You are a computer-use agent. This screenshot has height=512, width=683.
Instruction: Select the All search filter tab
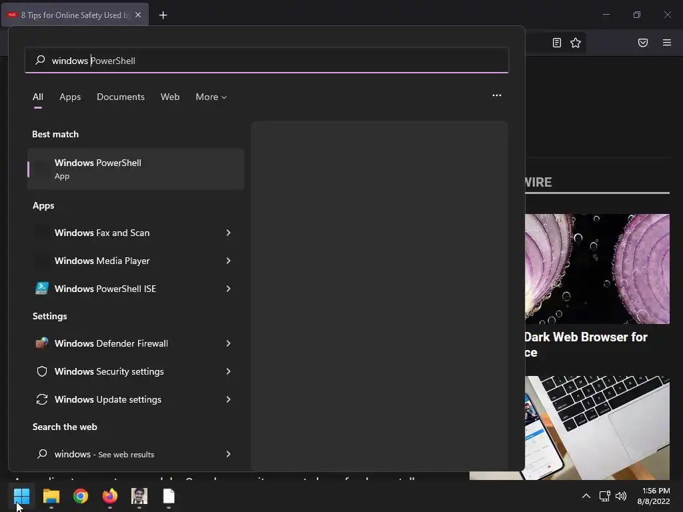point(38,97)
